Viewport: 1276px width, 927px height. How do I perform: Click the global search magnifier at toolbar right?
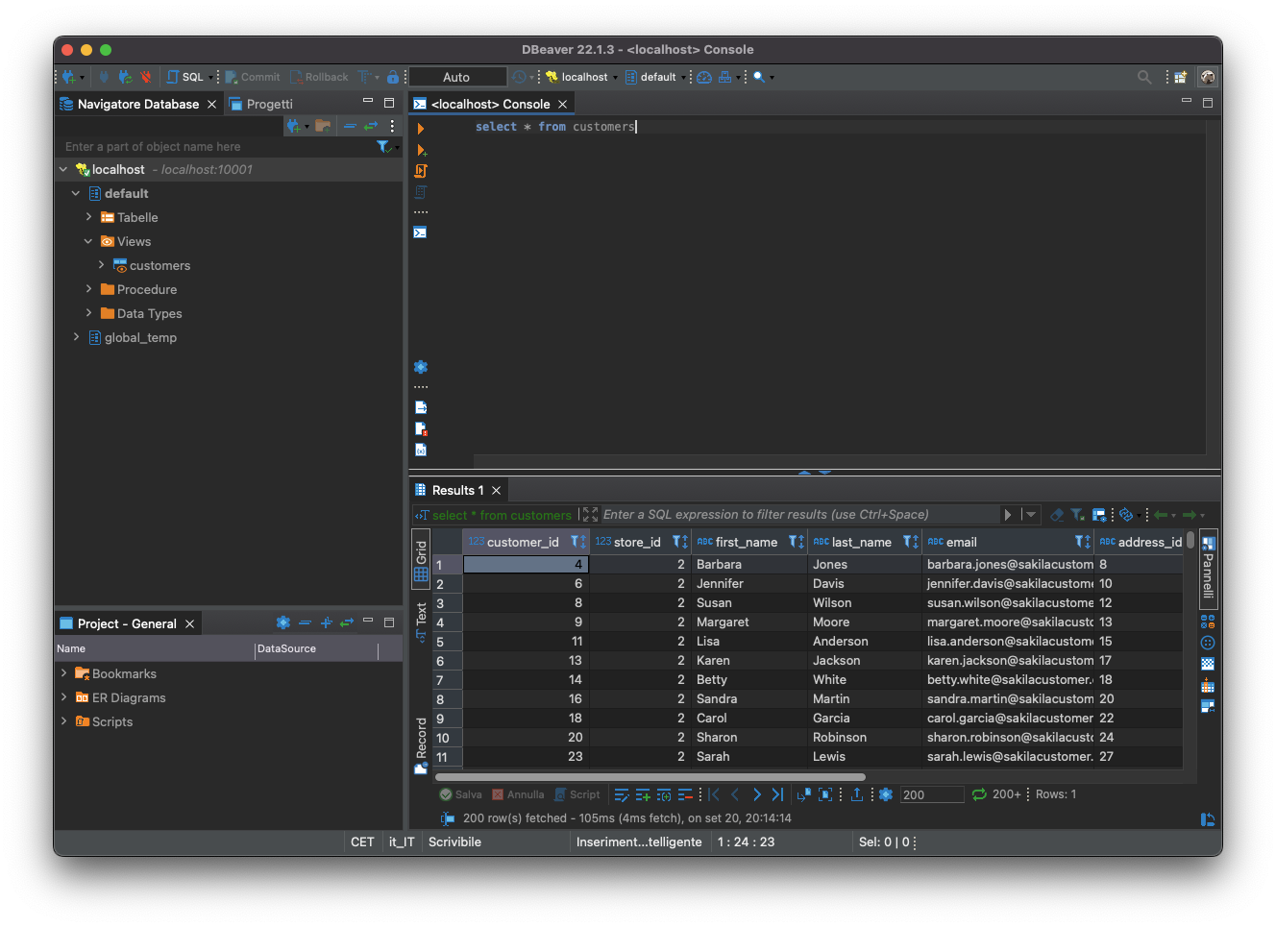1144,77
